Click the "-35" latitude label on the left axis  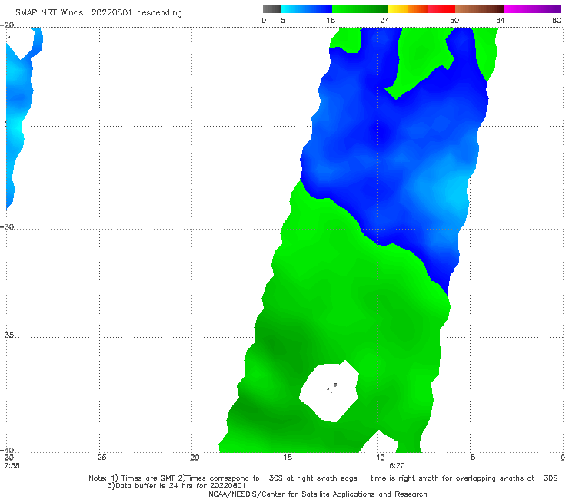point(7,335)
